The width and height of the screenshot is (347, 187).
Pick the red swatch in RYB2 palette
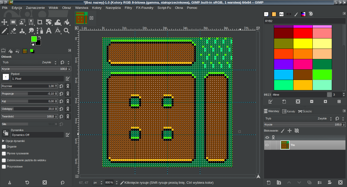[303, 33]
